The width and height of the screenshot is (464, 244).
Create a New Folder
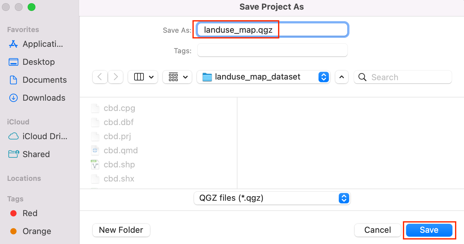click(x=121, y=230)
